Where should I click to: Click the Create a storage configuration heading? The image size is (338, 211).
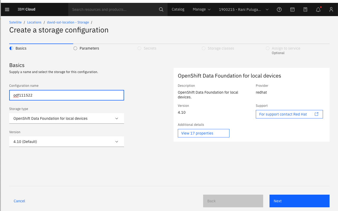59,30
